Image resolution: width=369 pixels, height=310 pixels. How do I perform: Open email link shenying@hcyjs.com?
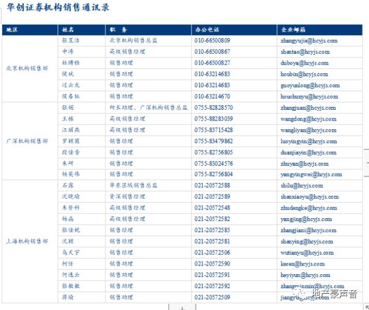tap(307, 242)
